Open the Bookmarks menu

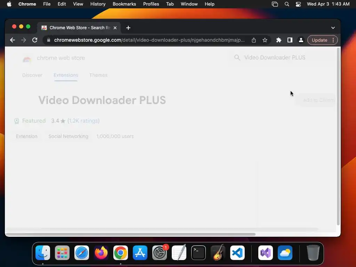click(x=124, y=4)
